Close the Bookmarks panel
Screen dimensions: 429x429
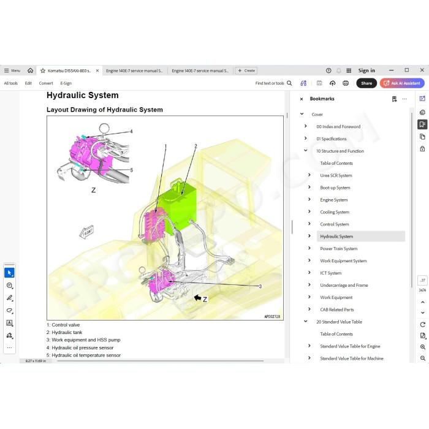coord(302,99)
